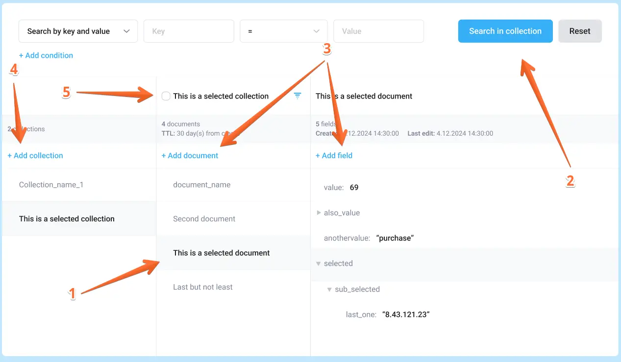Open the document_name document

[x=201, y=185]
